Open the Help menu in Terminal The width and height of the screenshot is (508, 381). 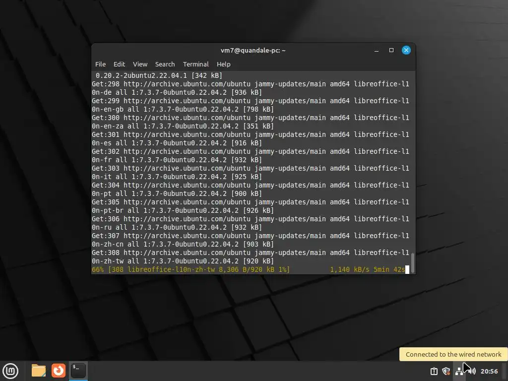223,64
